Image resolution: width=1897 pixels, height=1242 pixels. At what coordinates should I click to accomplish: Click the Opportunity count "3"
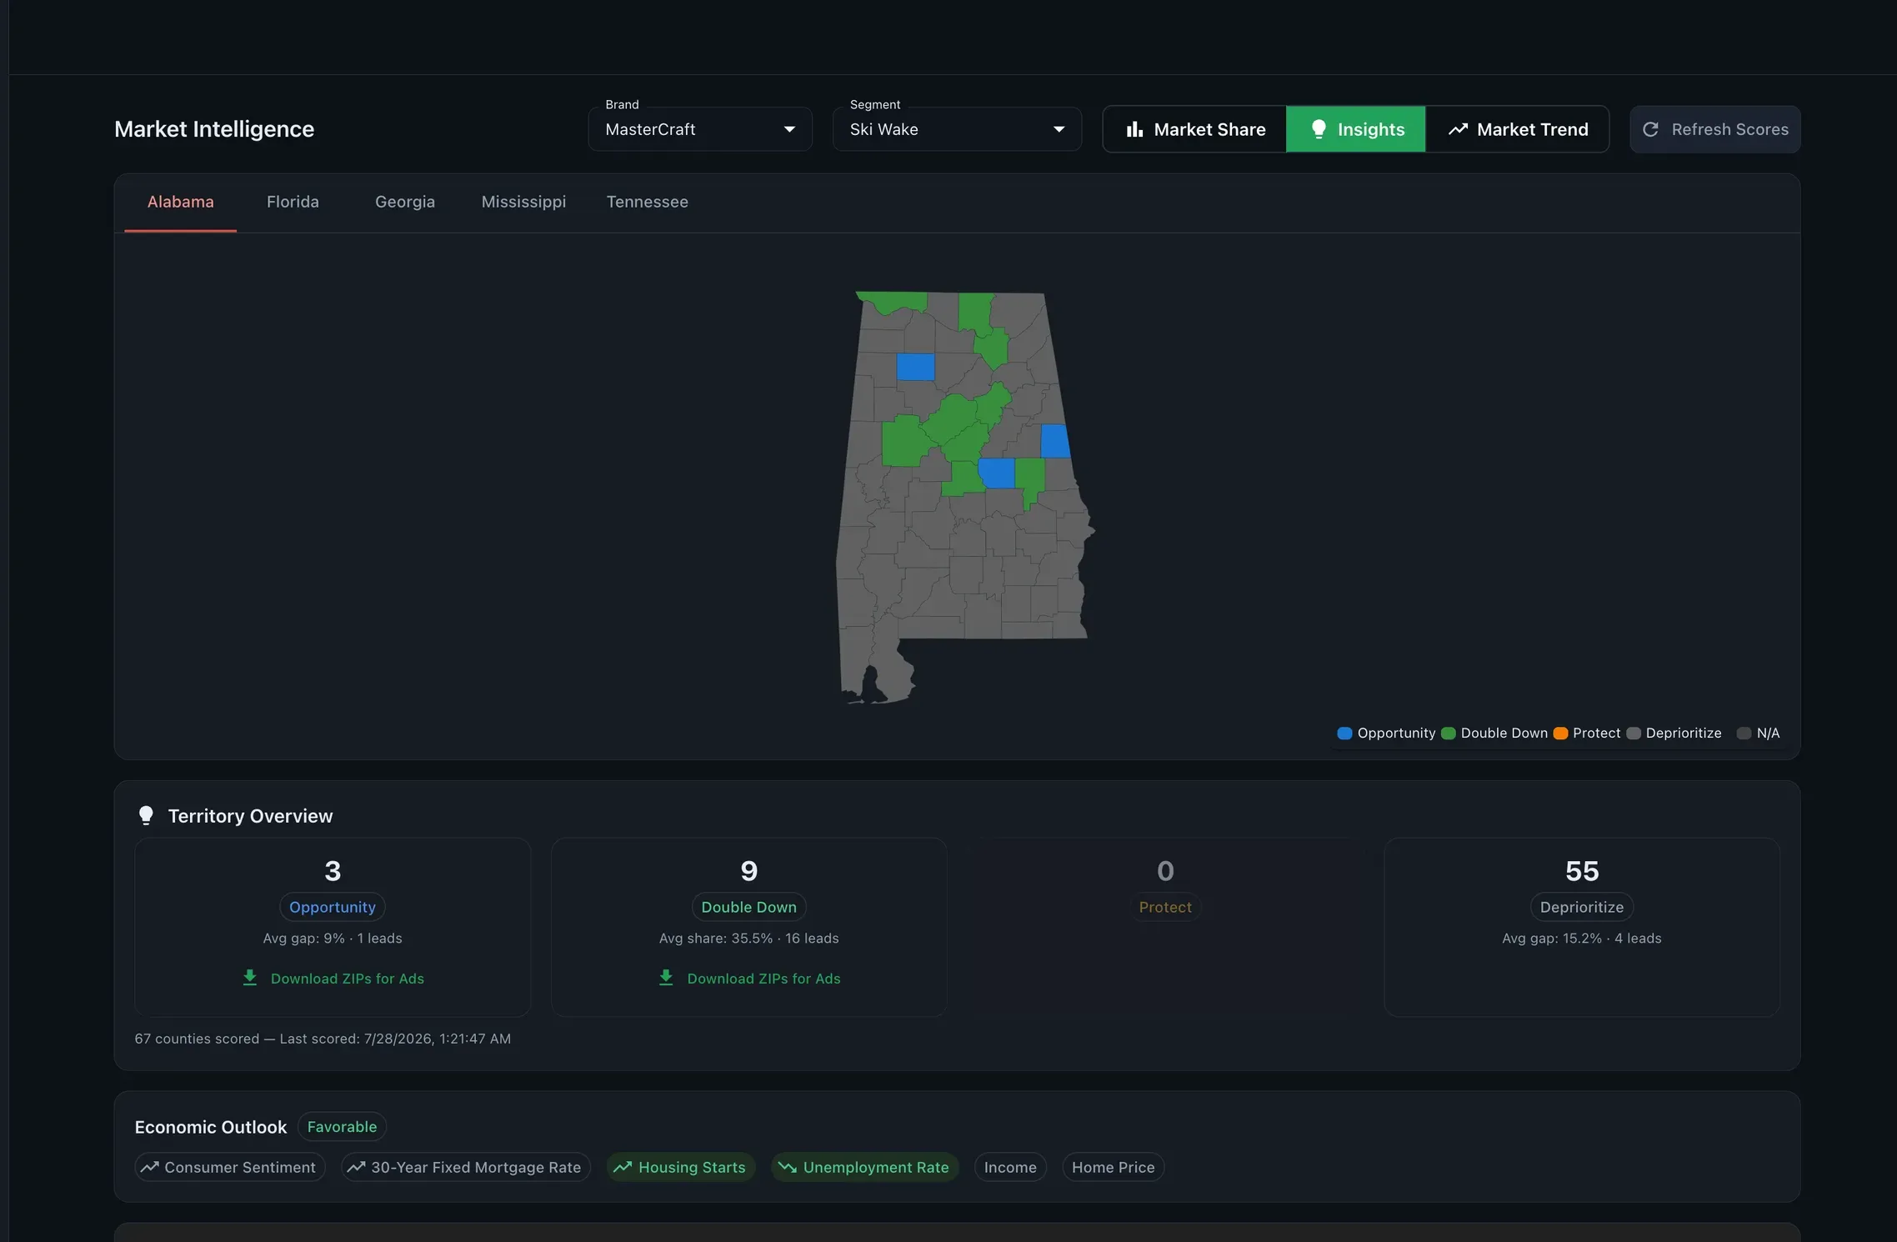(x=333, y=871)
